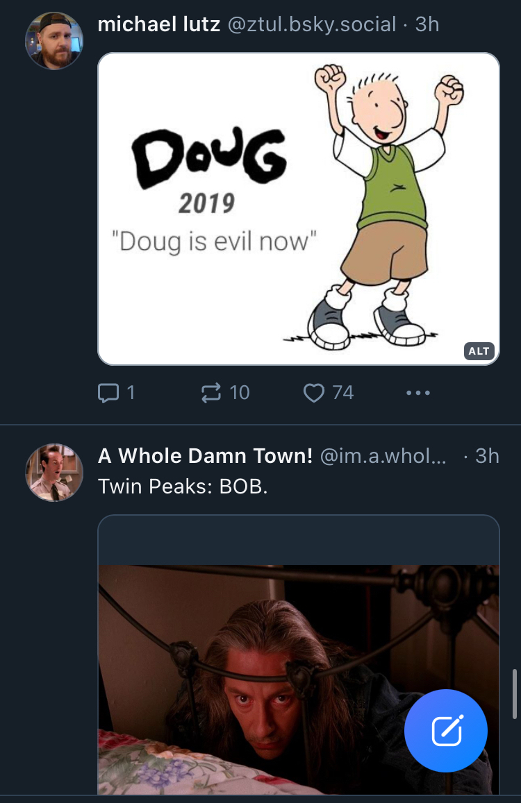Open more options for the Doug post

coord(417,394)
